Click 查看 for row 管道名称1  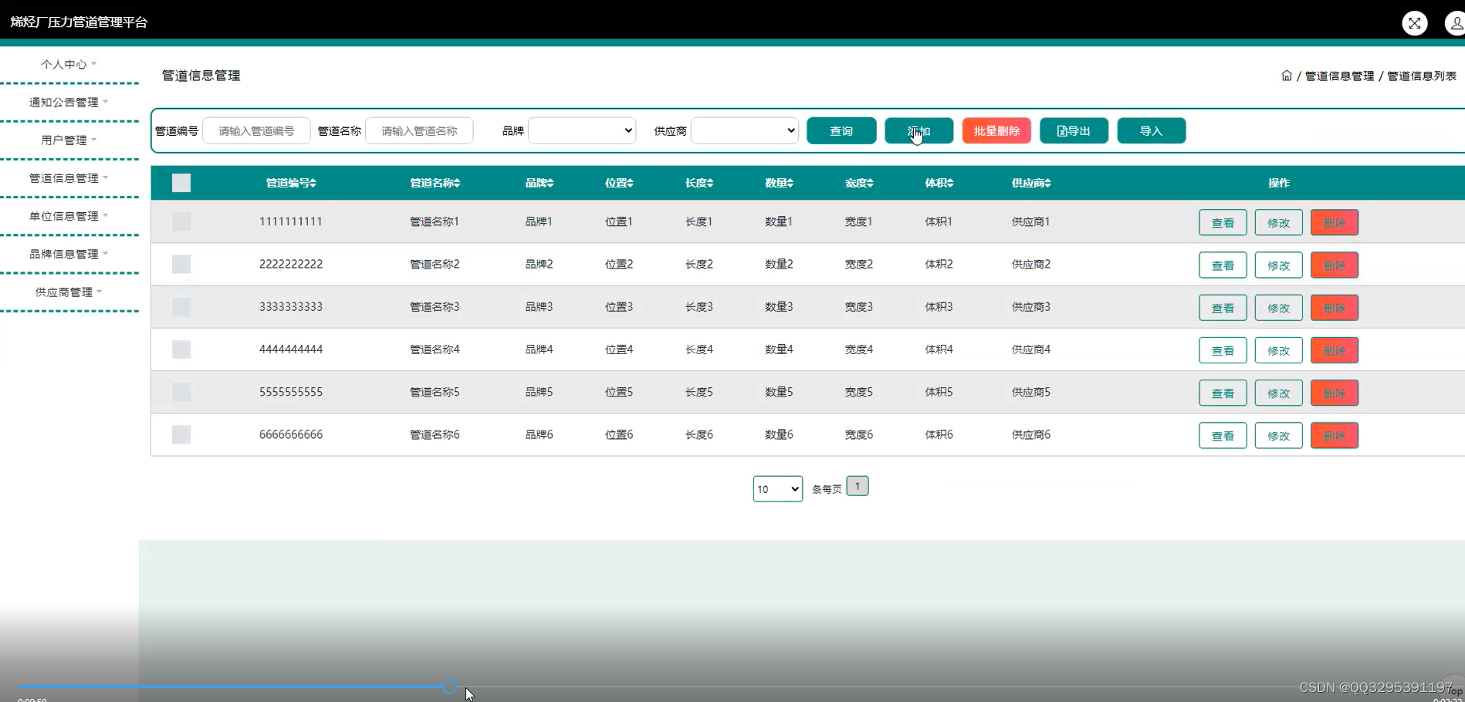pyautogui.click(x=1223, y=223)
